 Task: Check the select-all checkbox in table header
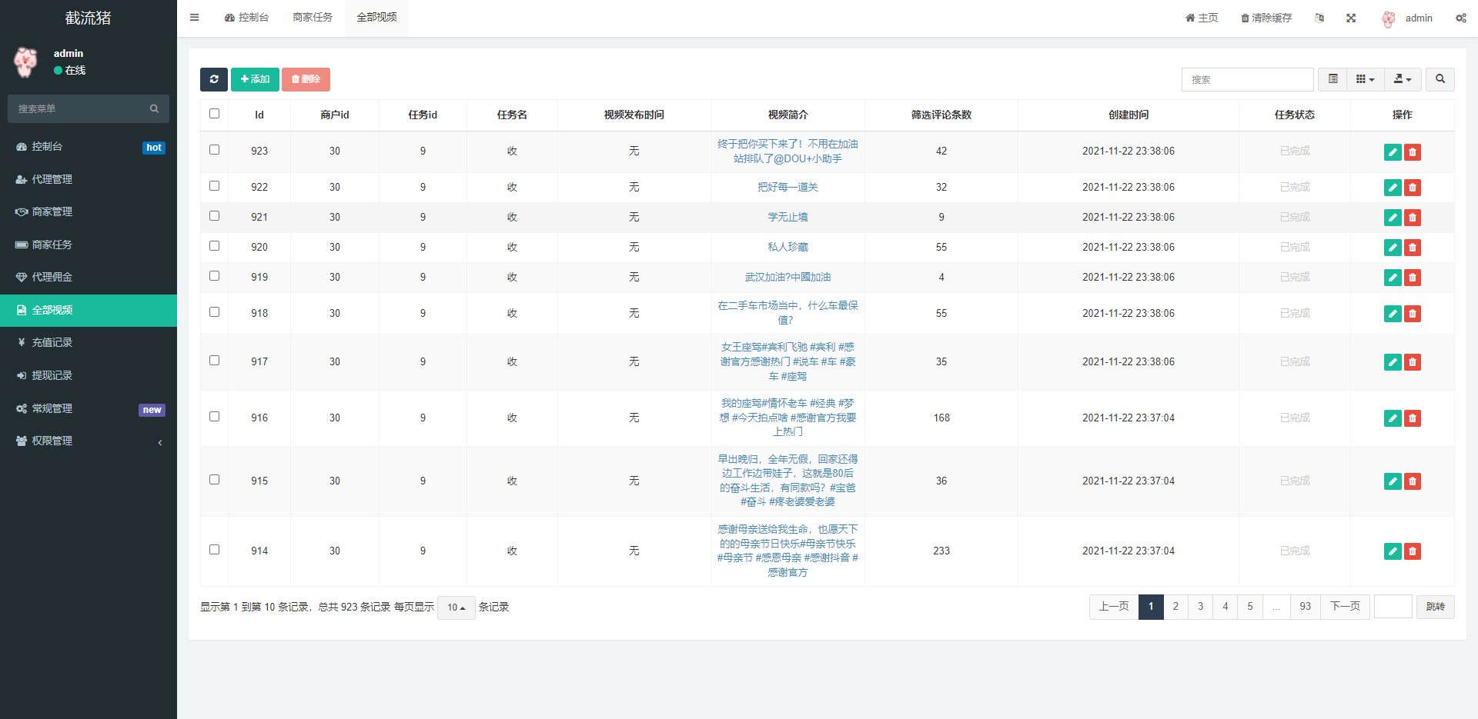(215, 114)
